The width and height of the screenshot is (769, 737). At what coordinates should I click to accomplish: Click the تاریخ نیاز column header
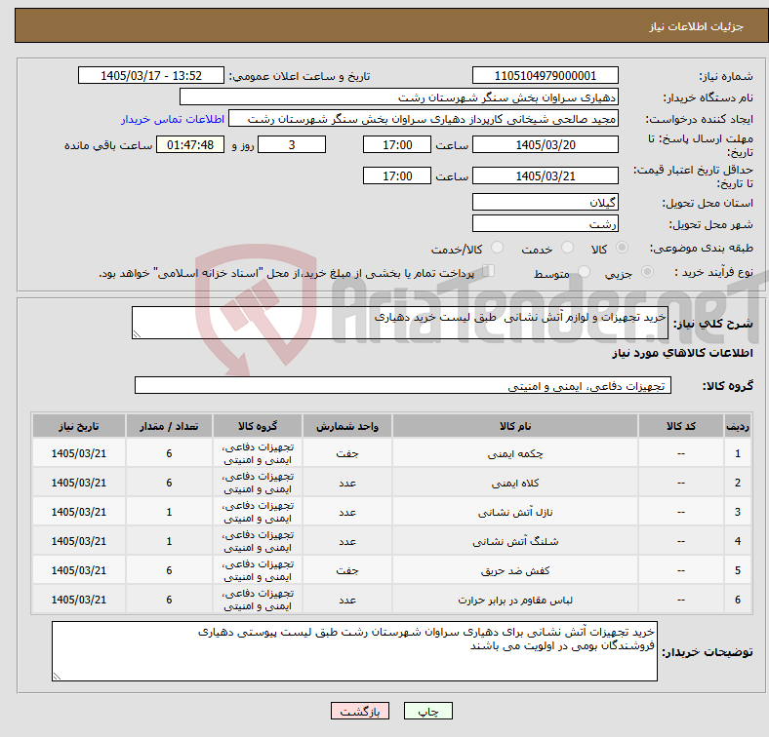tap(79, 426)
